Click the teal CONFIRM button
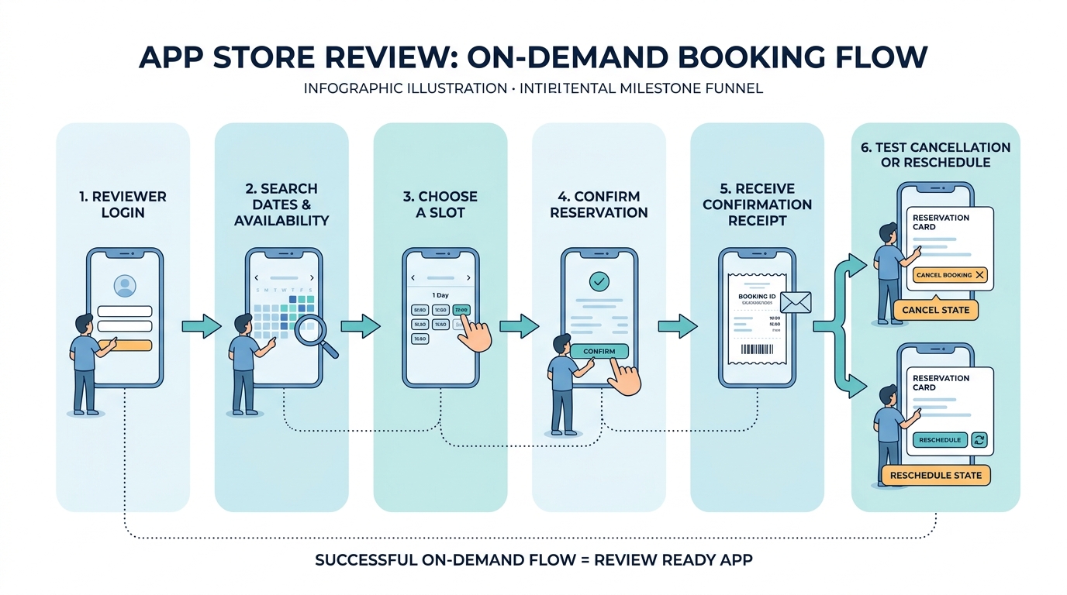Image resolution: width=1067 pixels, height=595 pixels. coord(599,351)
